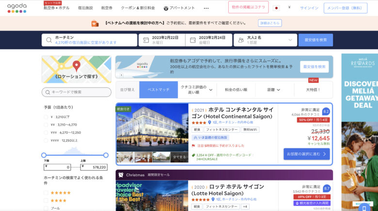Click the キーワードで検索 input field
378x211 pixels.
pyautogui.click(x=77, y=92)
